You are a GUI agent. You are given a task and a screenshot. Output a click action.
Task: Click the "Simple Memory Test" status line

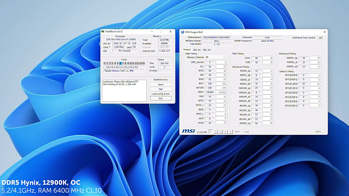coord(124,71)
